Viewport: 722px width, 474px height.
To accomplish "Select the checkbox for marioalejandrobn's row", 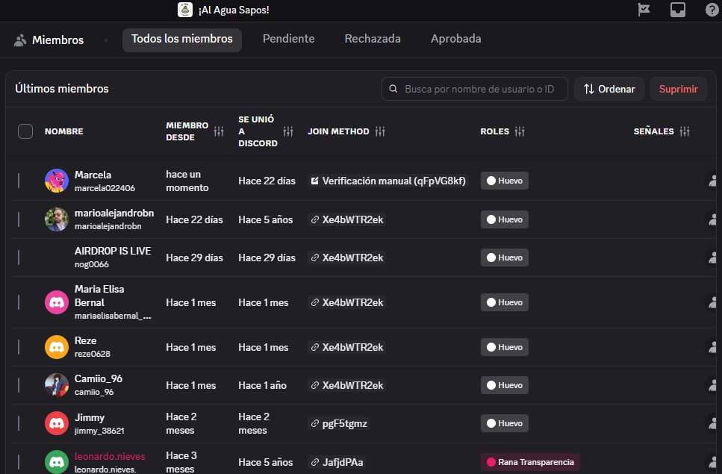I will click(19, 219).
